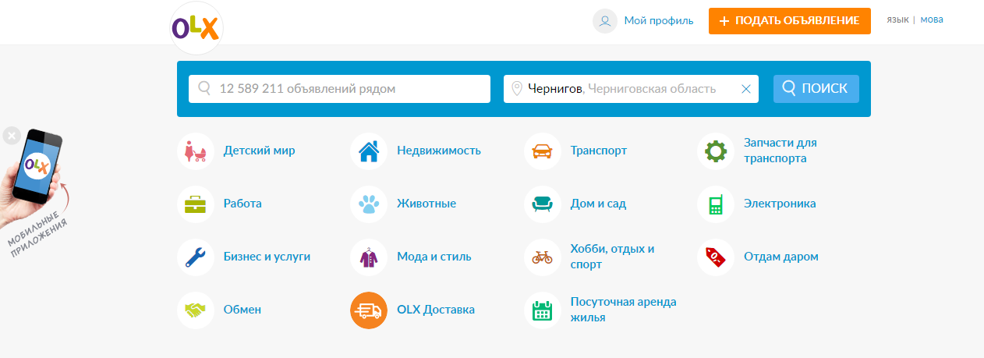Click the Электроника phone icon
This screenshot has width=984, height=358.
pos(715,204)
